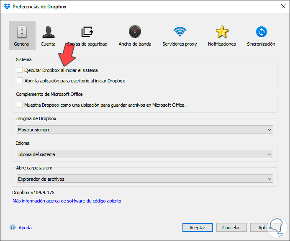Image resolution: width=290 pixels, height=241 pixels.
Task: Open the Notificaciones star icon
Action: pos(222,32)
